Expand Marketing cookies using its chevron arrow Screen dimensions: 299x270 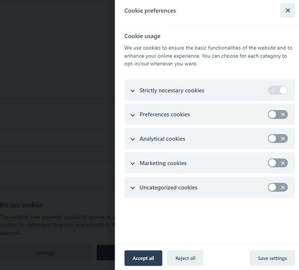[x=132, y=164]
